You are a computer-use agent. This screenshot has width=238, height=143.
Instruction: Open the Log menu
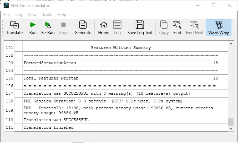click(19, 15)
